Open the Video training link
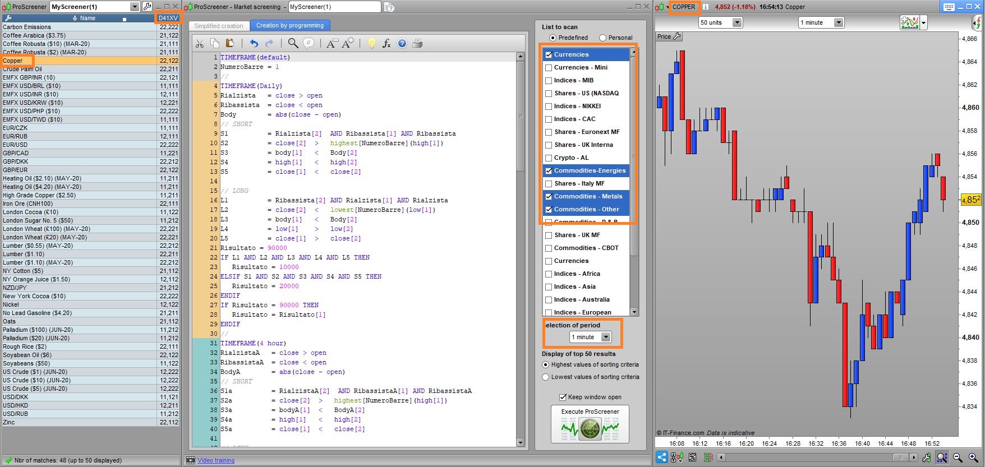The height and width of the screenshot is (467, 985). click(x=216, y=461)
